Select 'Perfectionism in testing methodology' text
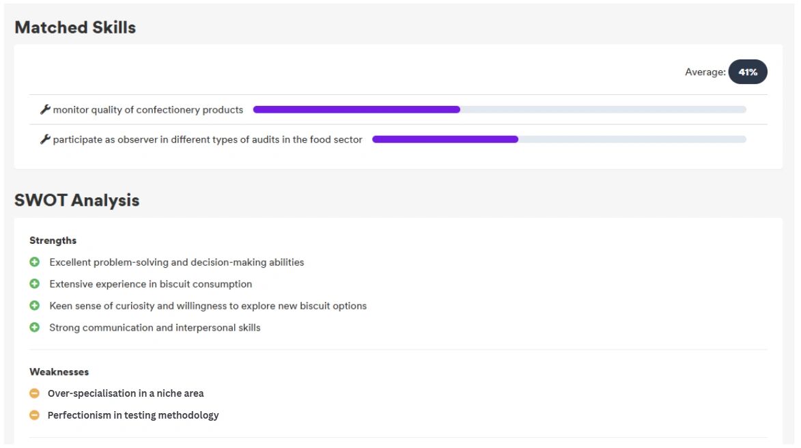This screenshot has height=448, width=801. pyautogui.click(x=133, y=415)
